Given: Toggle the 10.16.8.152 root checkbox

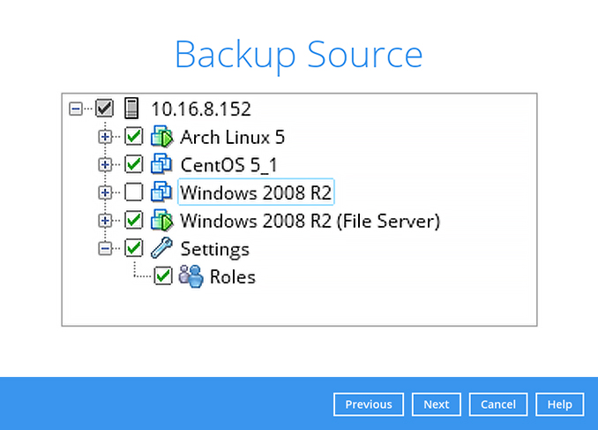Looking at the screenshot, I should pyautogui.click(x=104, y=109).
